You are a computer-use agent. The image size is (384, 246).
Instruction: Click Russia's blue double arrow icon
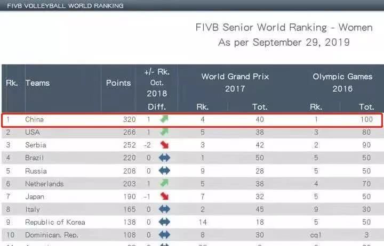coord(164,171)
